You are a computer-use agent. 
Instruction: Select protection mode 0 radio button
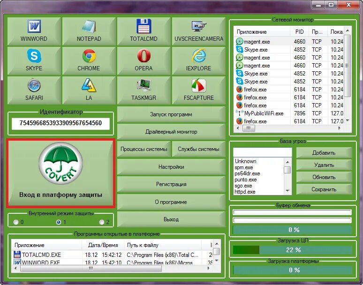16,222
